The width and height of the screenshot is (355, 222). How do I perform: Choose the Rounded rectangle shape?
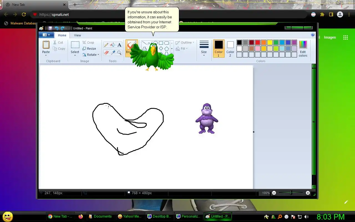coord(167,43)
